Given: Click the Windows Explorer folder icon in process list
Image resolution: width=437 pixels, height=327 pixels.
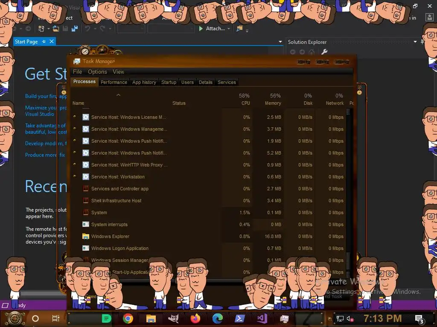Looking at the screenshot, I should 85,236.
